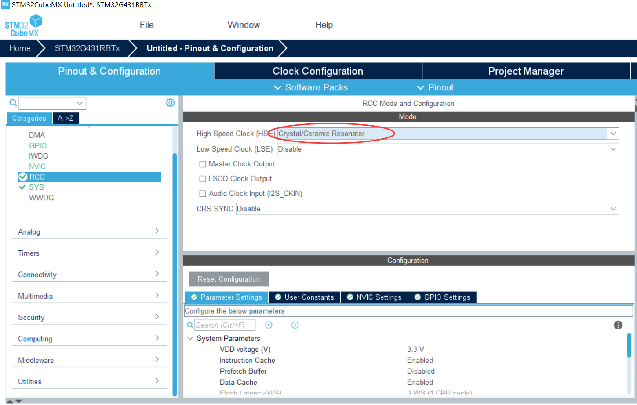Expand the Multimedia category

(89, 296)
